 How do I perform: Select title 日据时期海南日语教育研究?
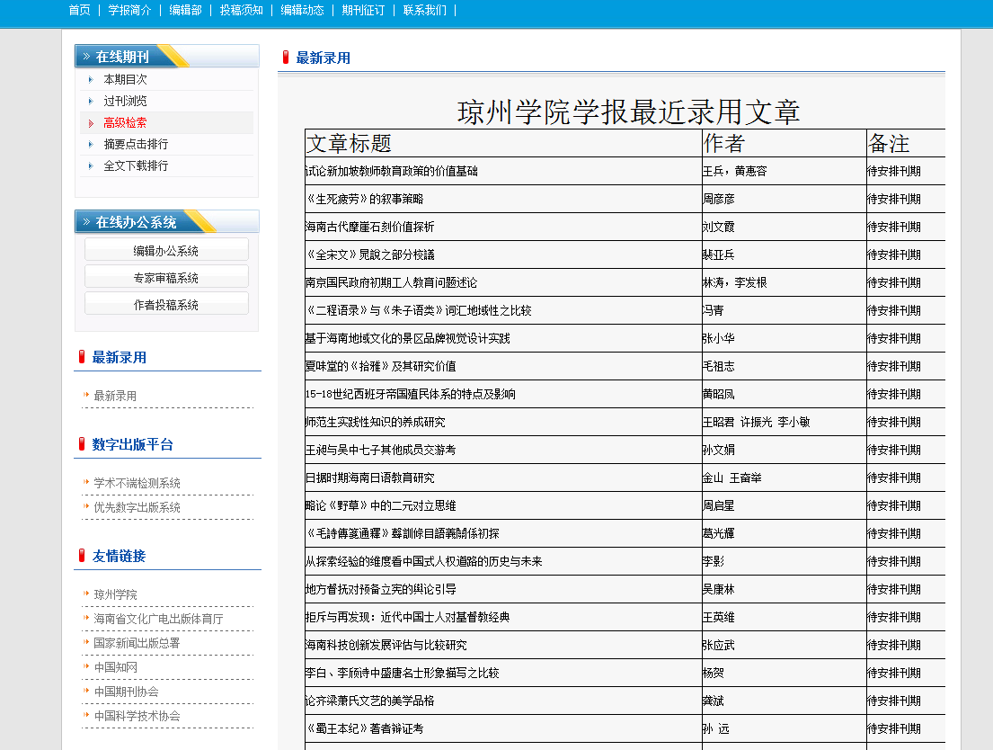click(x=370, y=478)
